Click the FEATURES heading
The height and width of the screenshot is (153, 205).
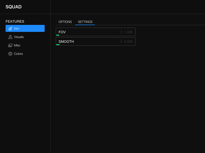coord(15,22)
